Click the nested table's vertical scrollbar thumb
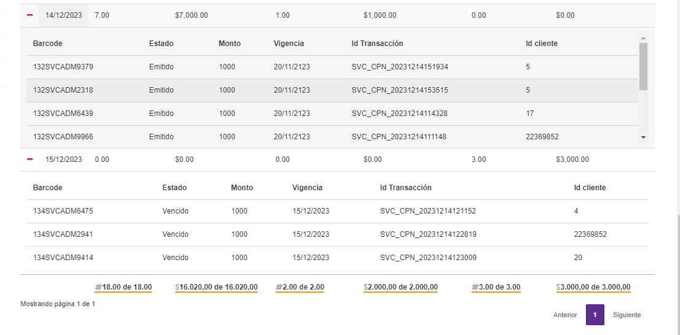Screen dimensions: 680x335 (643, 66)
